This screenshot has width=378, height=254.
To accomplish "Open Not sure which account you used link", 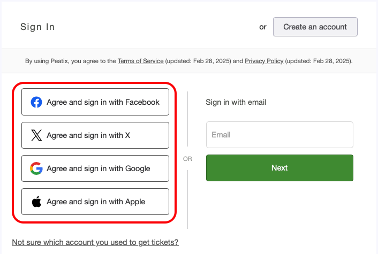I will coord(95,242).
